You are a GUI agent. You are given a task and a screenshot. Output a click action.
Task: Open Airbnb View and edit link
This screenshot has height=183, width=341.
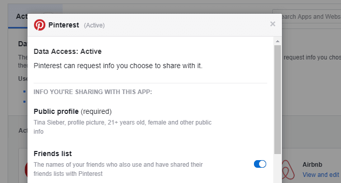pos(321,175)
